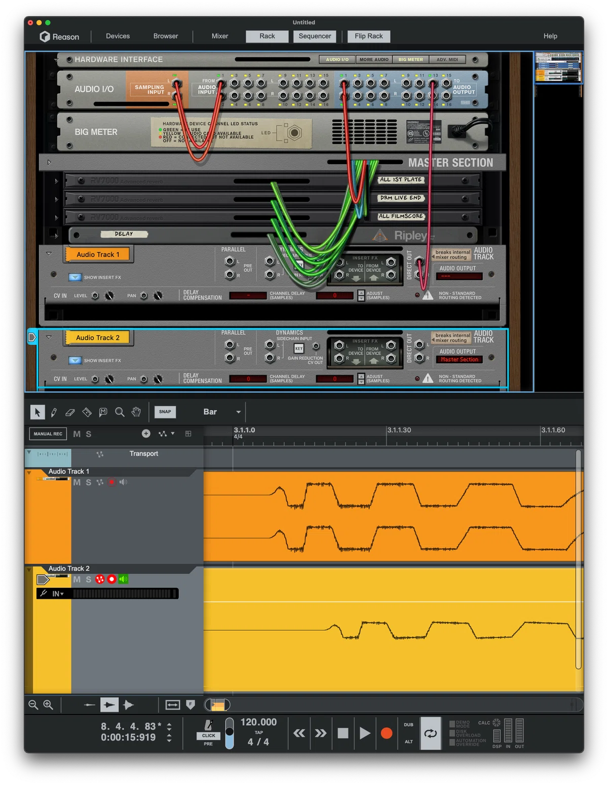Click the add track plus icon

[x=146, y=434]
